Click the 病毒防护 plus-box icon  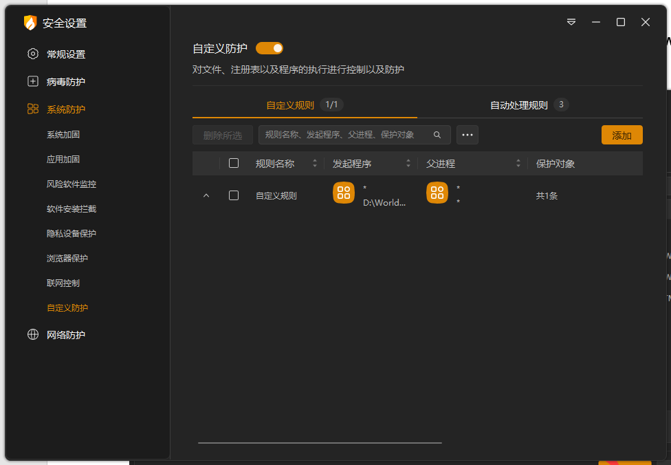pyautogui.click(x=33, y=81)
